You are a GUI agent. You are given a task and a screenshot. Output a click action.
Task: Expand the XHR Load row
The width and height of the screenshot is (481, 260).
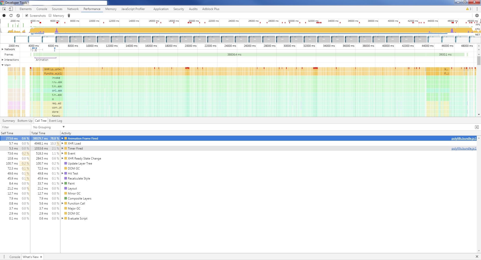(62, 143)
